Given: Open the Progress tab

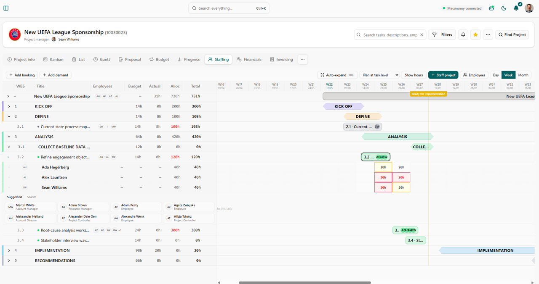Looking at the screenshot, I should pos(189,60).
